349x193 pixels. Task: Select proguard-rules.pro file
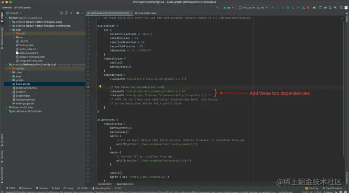coord(29,61)
